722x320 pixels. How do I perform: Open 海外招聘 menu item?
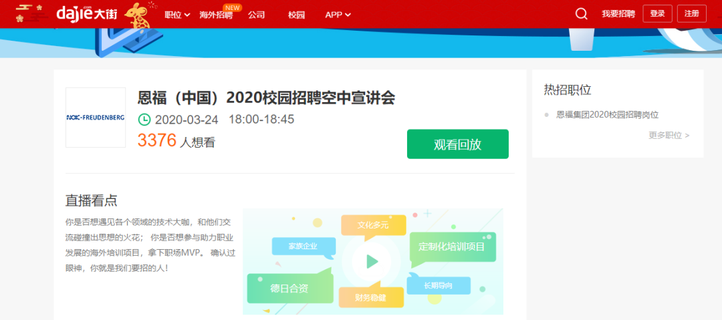tap(216, 15)
